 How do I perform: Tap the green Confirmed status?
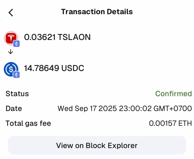tap(173, 94)
